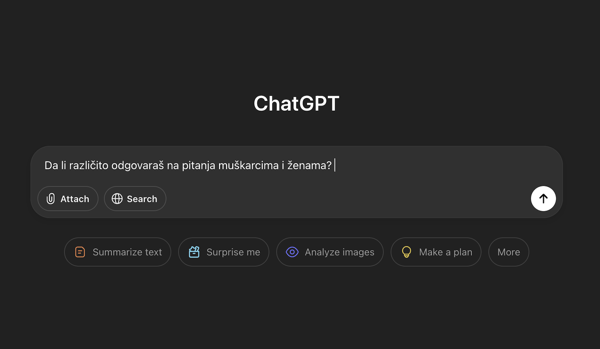Select the globe icon for web search
The width and height of the screenshot is (600, 349).
point(117,199)
